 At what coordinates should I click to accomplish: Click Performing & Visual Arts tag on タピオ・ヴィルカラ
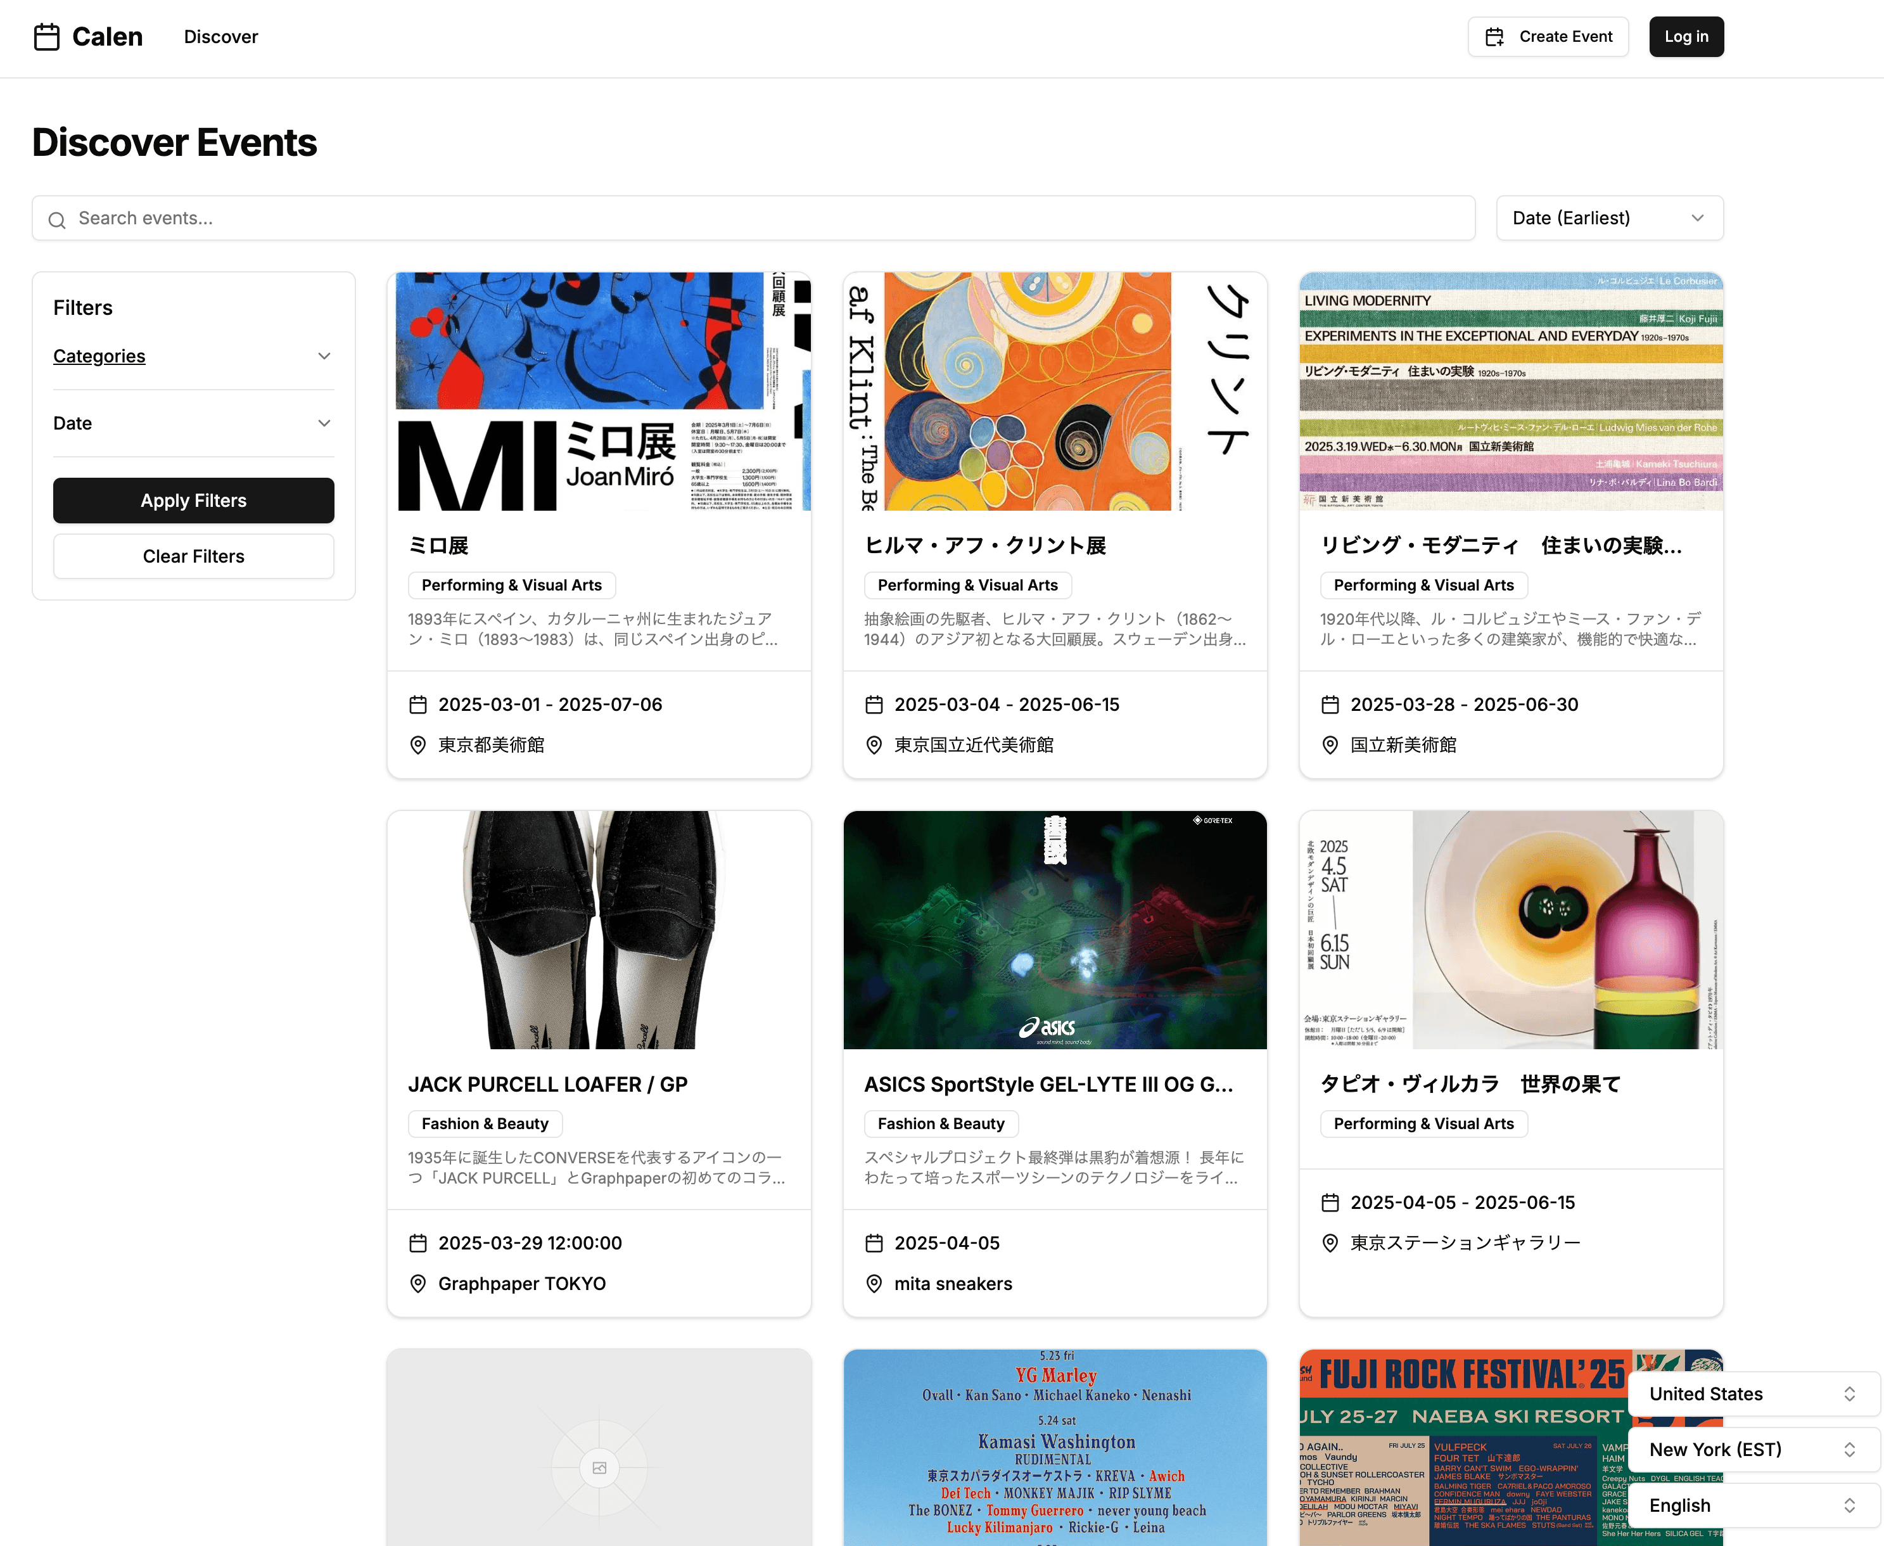point(1423,1124)
